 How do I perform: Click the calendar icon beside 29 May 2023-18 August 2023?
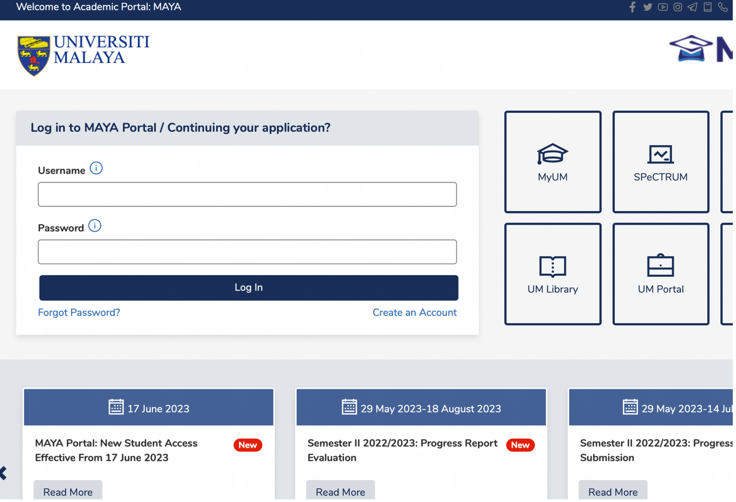(x=349, y=407)
